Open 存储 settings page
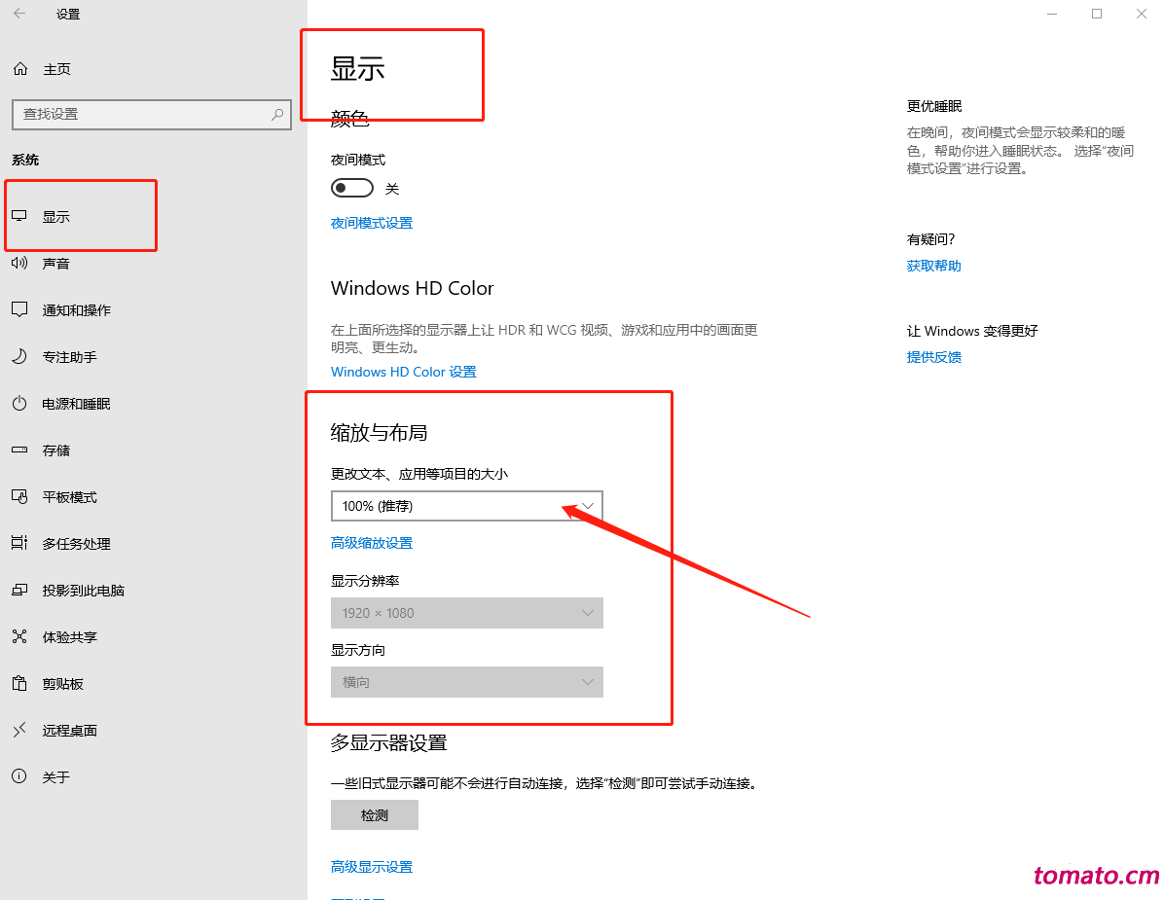 pyautogui.click(x=55, y=450)
